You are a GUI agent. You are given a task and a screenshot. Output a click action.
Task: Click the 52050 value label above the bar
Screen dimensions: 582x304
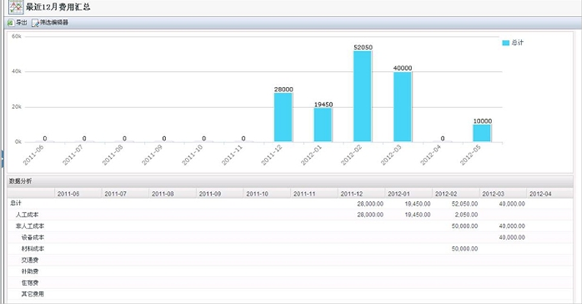click(x=363, y=47)
